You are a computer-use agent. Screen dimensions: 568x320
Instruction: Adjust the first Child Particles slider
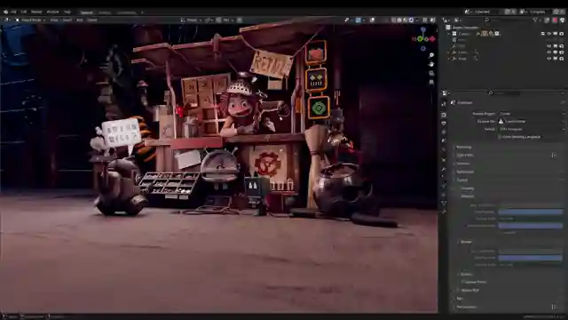531,212
